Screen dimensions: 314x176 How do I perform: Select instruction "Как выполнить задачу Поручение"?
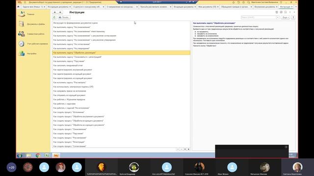click(x=121, y=61)
